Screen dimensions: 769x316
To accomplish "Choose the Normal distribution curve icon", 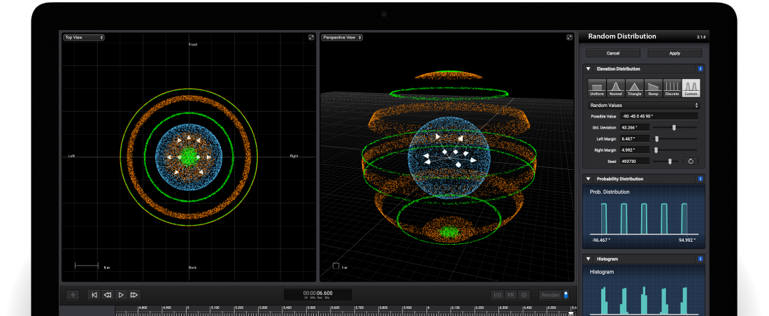I will coord(616,87).
